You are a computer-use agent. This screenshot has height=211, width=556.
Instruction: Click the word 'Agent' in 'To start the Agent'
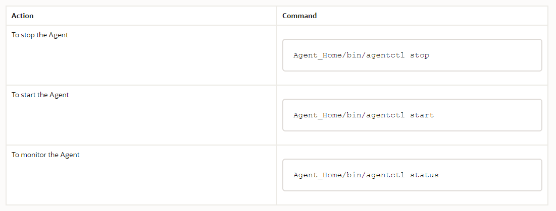pyautogui.click(x=59, y=95)
